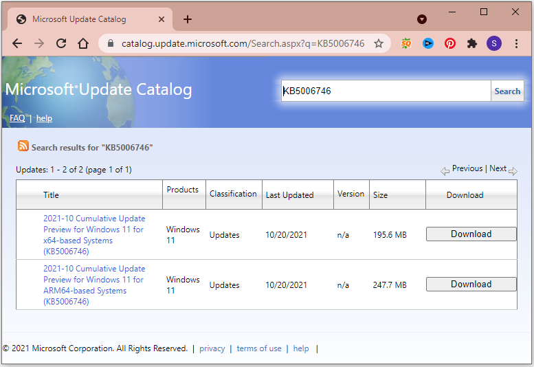The height and width of the screenshot is (367, 534).
Task: Click "Updates: 1 - 2 of 2 (page 1 of 1)" text
Action: click(74, 170)
